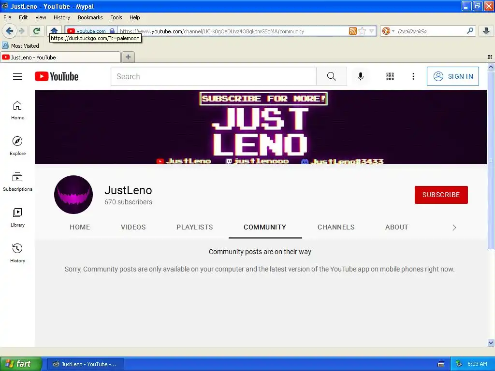Click the tray icon left of notification area
This screenshot has height=371, width=495.
(x=441, y=364)
